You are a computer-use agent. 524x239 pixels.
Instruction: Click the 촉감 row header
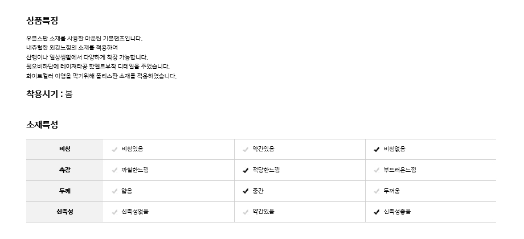click(64, 170)
